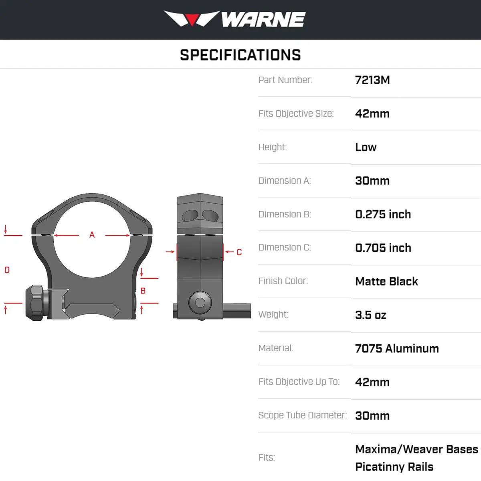481x481 pixels.
Task: Select the weight value 3.5 oz
Action: (371, 315)
